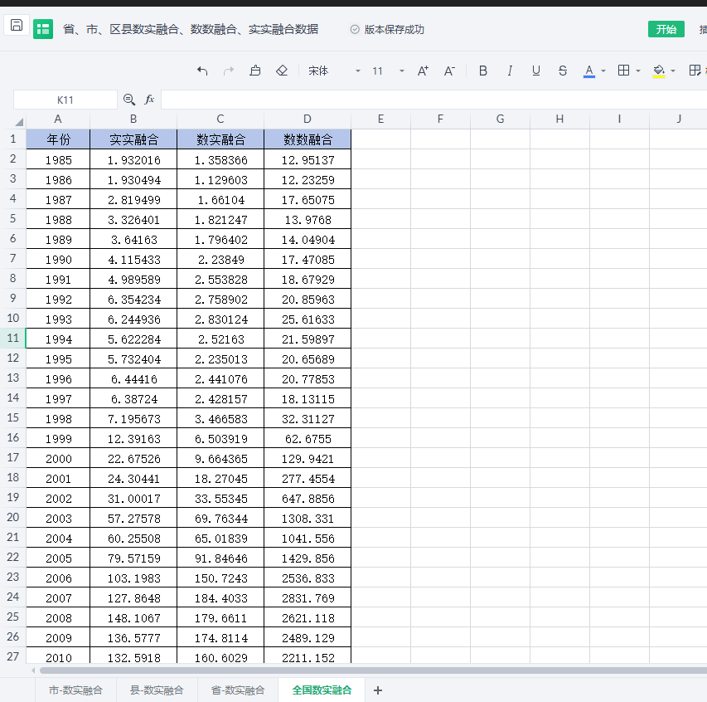Open the borders dropdown arrow
The height and width of the screenshot is (702, 707).
tap(638, 71)
